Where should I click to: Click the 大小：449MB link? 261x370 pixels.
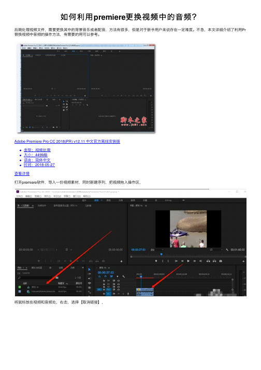click(36, 155)
